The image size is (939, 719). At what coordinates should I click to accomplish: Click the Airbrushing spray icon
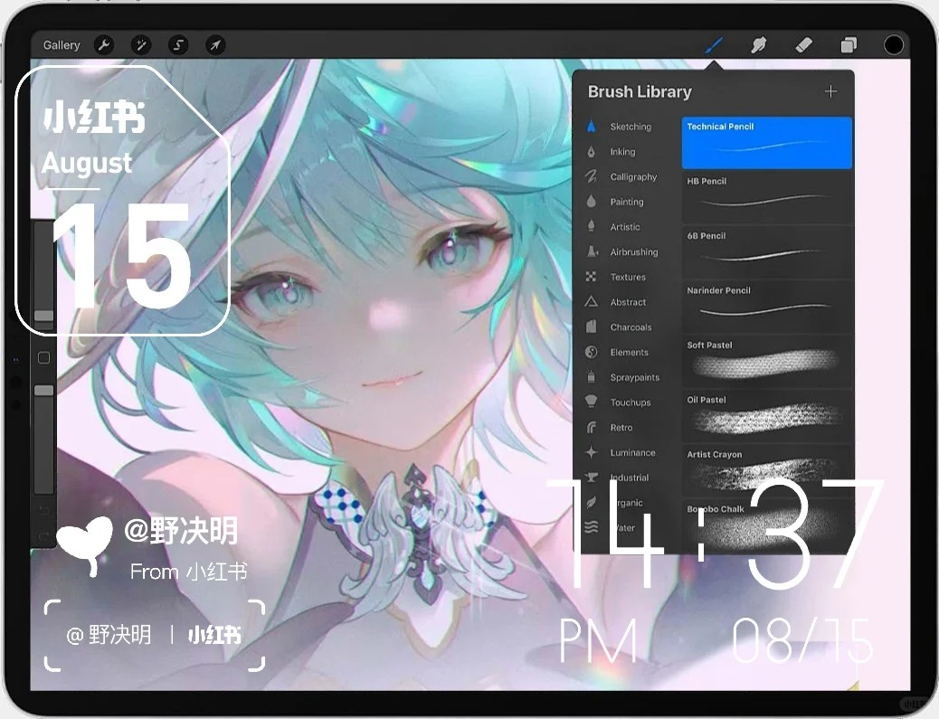(x=591, y=251)
